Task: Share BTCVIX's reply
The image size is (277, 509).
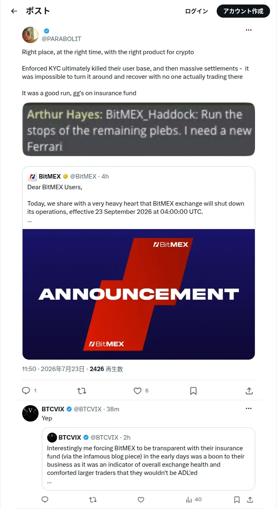Action: tap(250, 500)
